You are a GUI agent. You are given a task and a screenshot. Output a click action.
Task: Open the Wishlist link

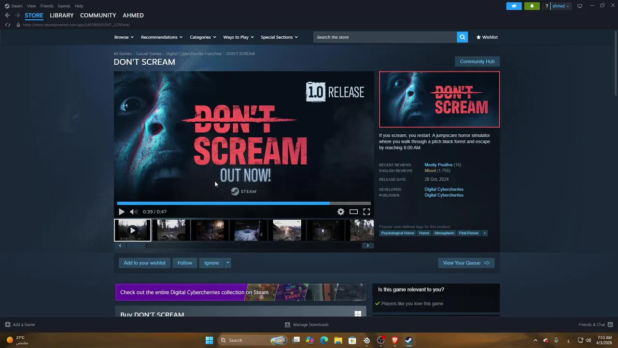(487, 37)
